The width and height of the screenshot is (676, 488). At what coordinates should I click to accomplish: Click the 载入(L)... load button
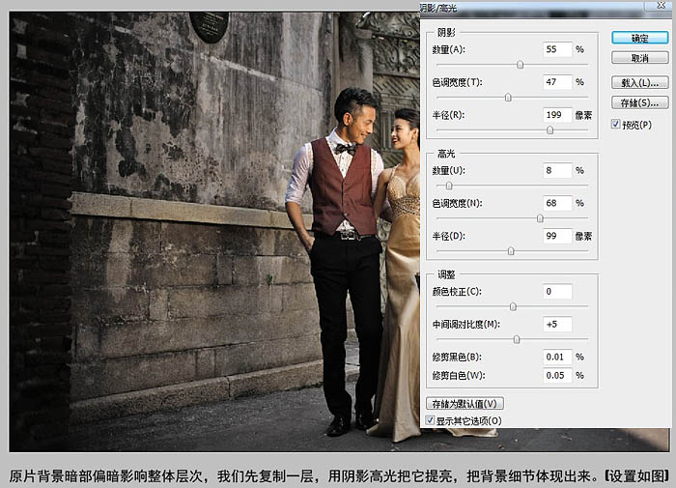[639, 82]
